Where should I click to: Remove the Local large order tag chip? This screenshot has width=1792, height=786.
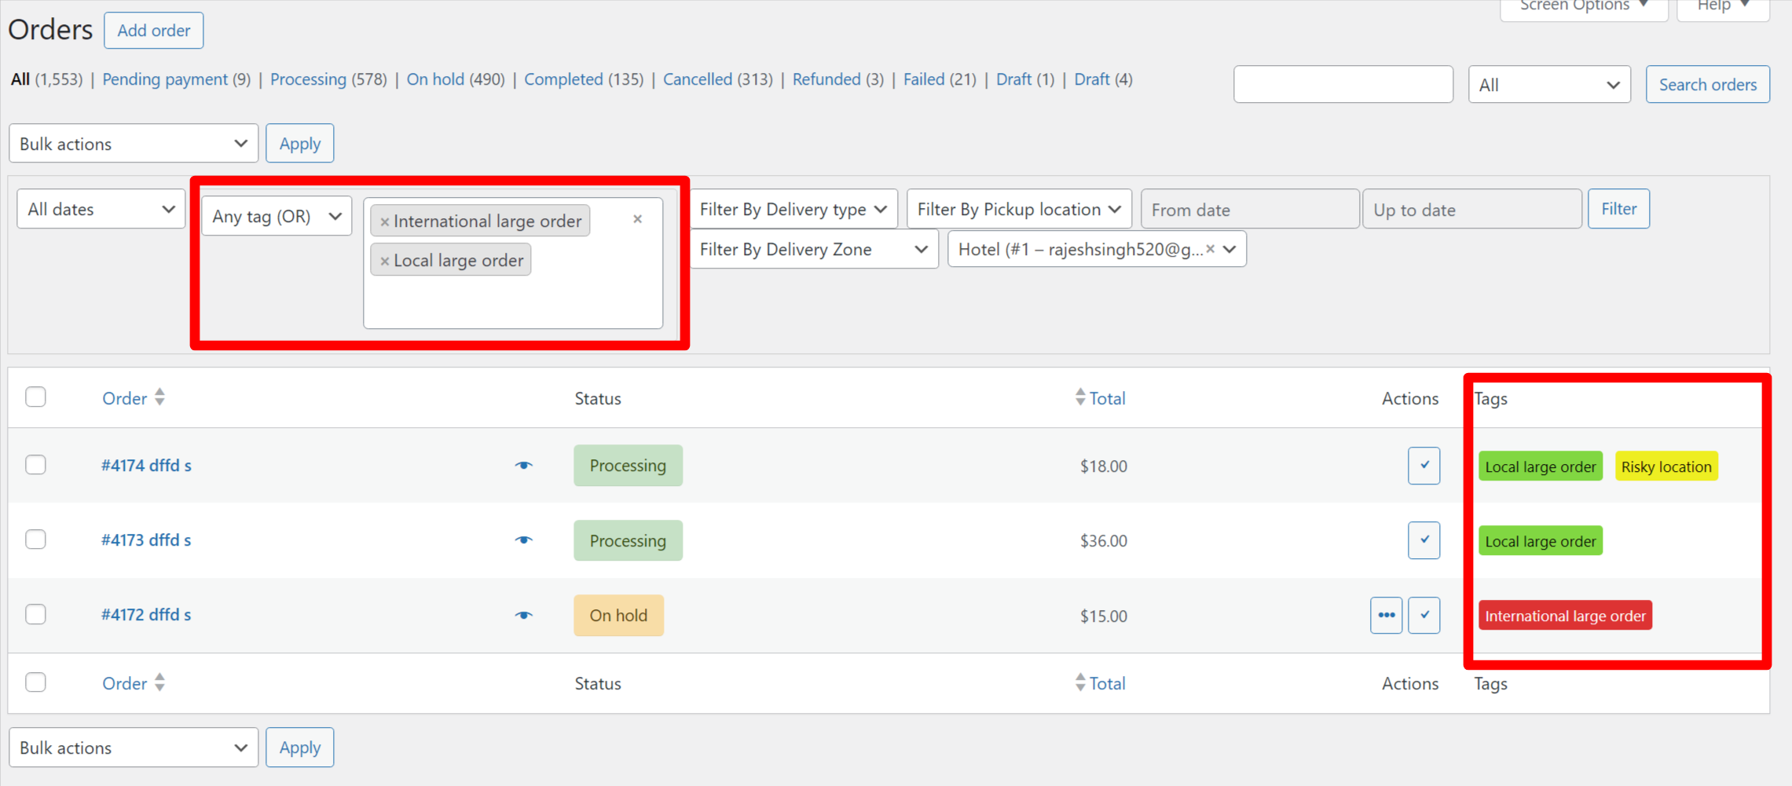[x=384, y=261]
